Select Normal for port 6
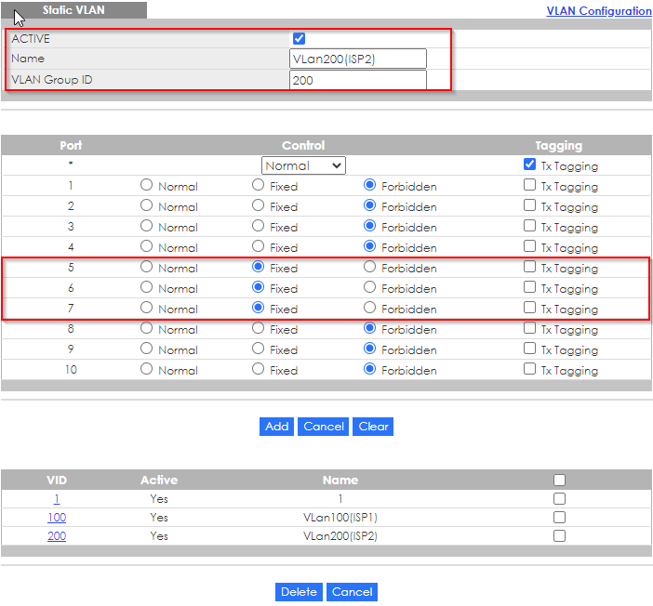This screenshot has width=653, height=606. [146, 287]
